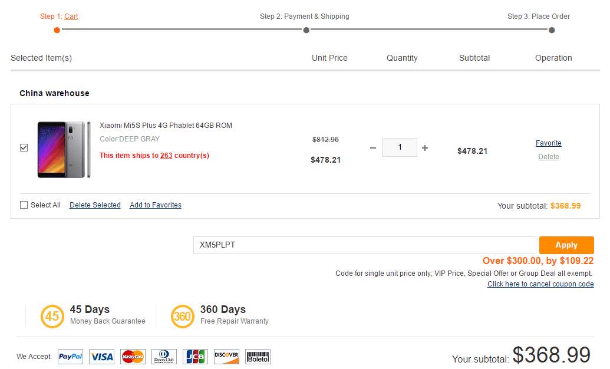This screenshot has height=369, width=610.
Task: Click the MasterCard payment icon
Action: (x=133, y=357)
